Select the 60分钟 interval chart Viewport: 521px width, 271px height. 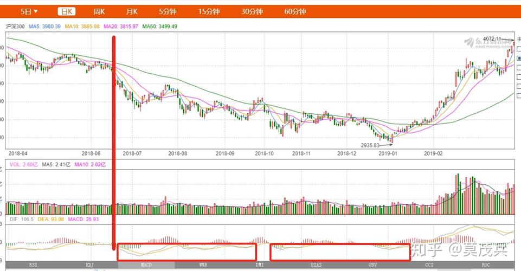295,11
